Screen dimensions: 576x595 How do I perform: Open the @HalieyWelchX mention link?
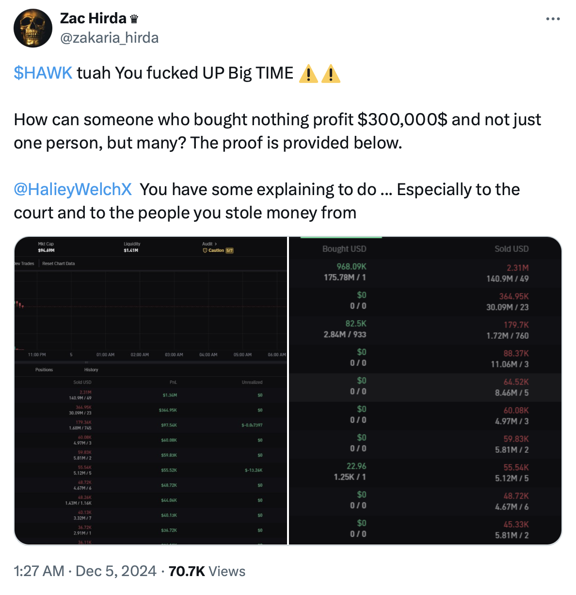73,189
